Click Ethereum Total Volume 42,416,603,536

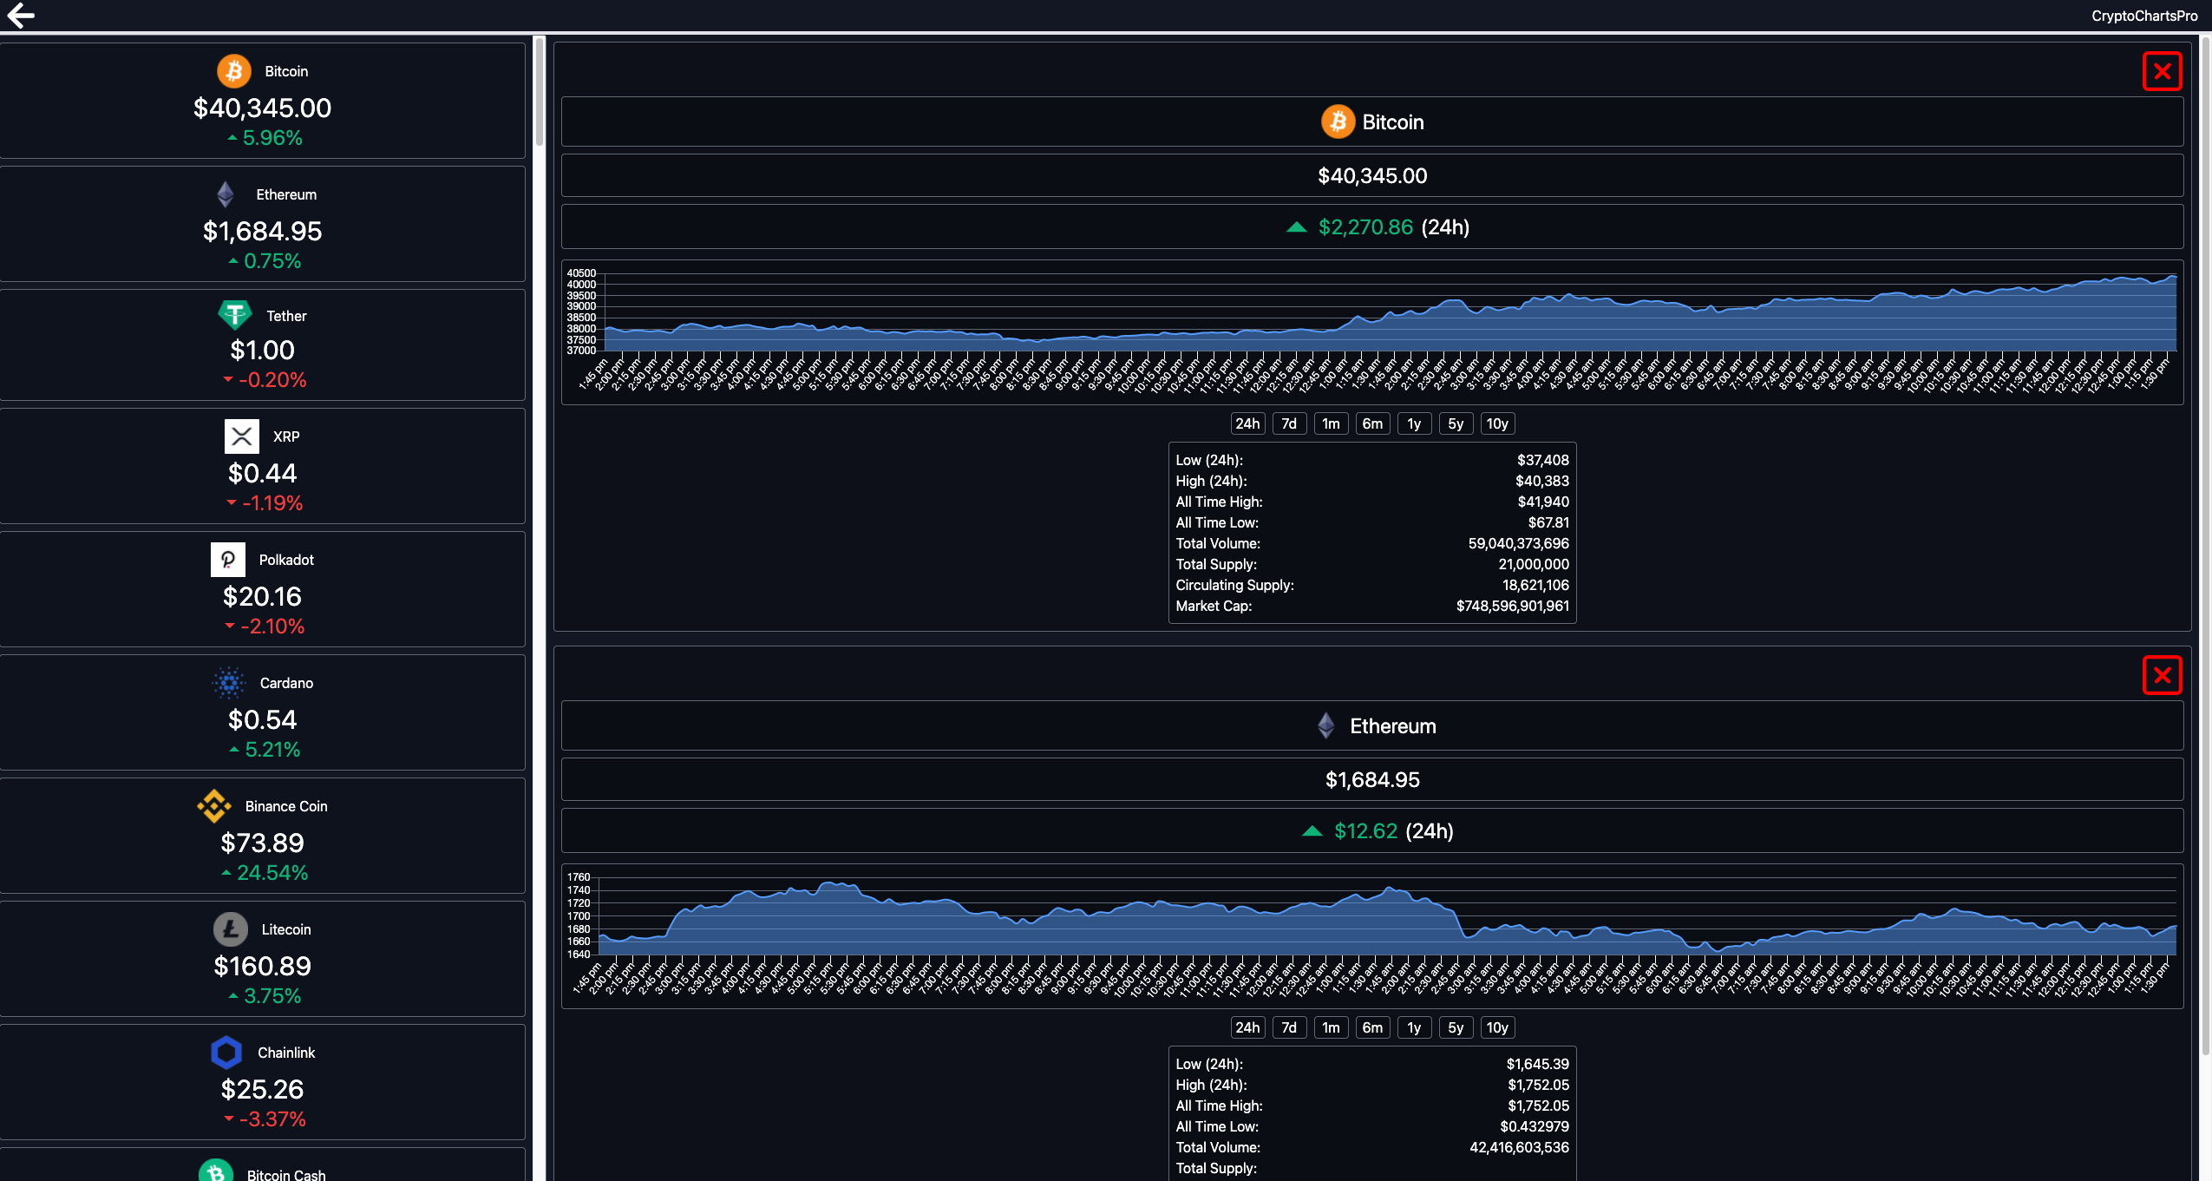[x=1519, y=1147]
